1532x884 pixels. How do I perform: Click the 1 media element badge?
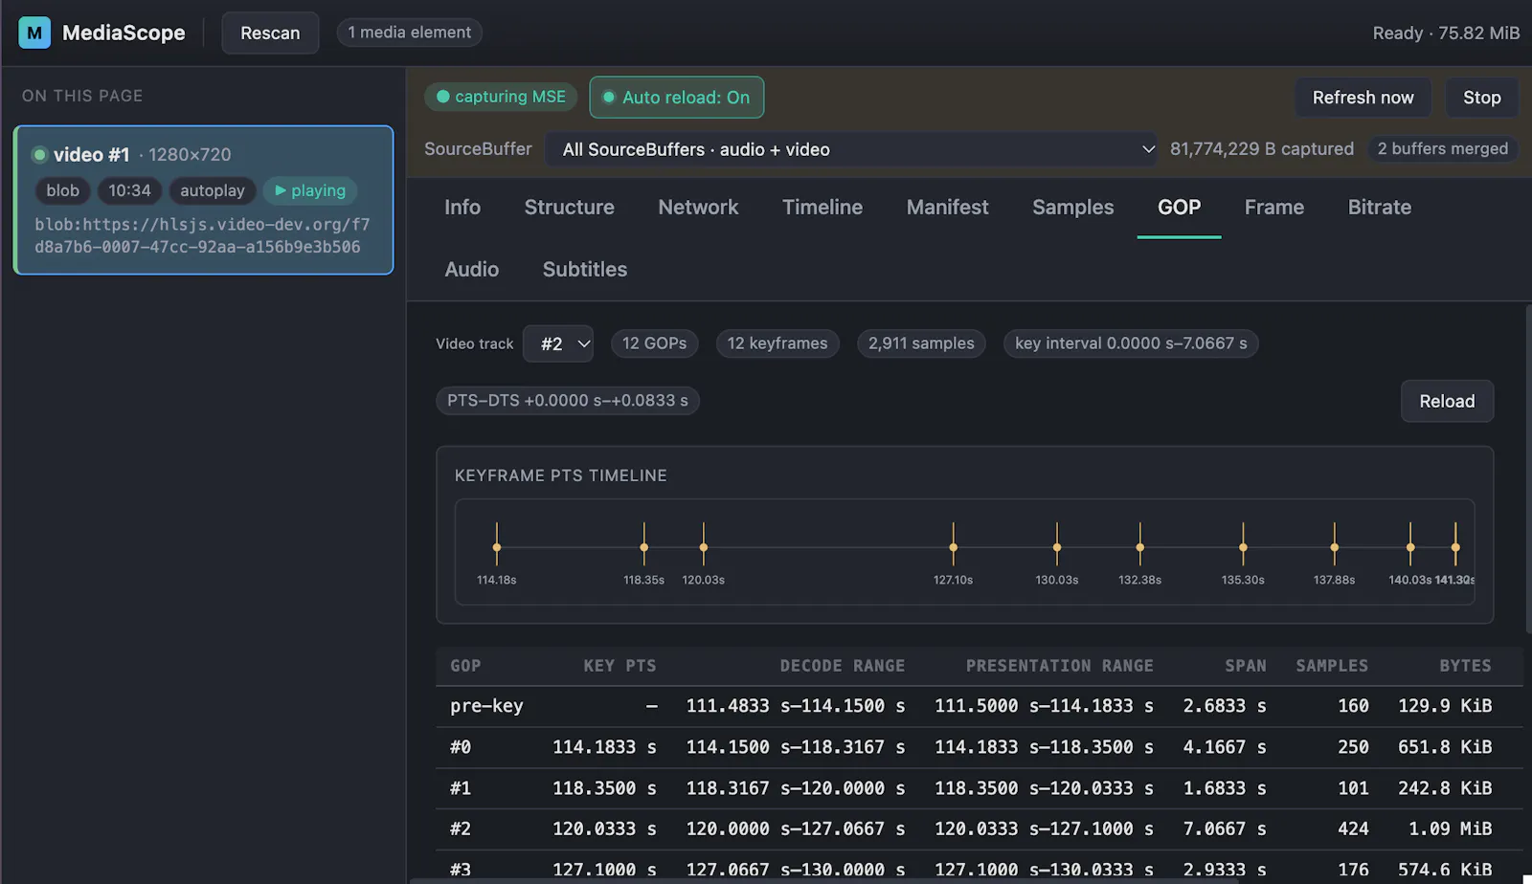tap(409, 33)
